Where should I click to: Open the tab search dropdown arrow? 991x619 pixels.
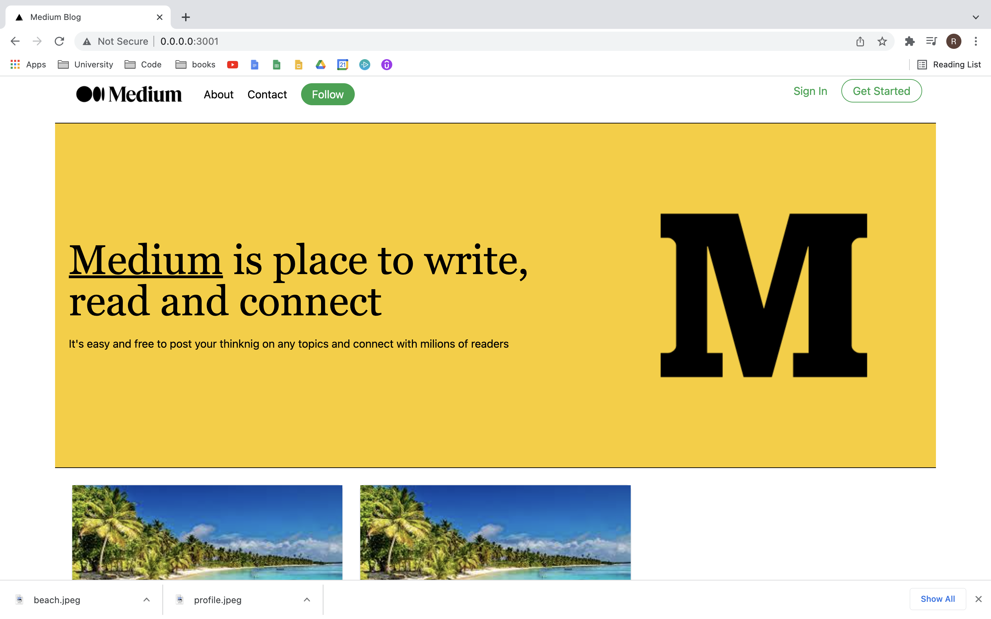point(976,17)
